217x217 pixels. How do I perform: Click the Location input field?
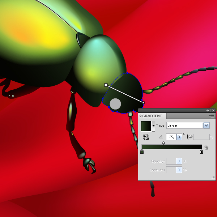coord(171,170)
